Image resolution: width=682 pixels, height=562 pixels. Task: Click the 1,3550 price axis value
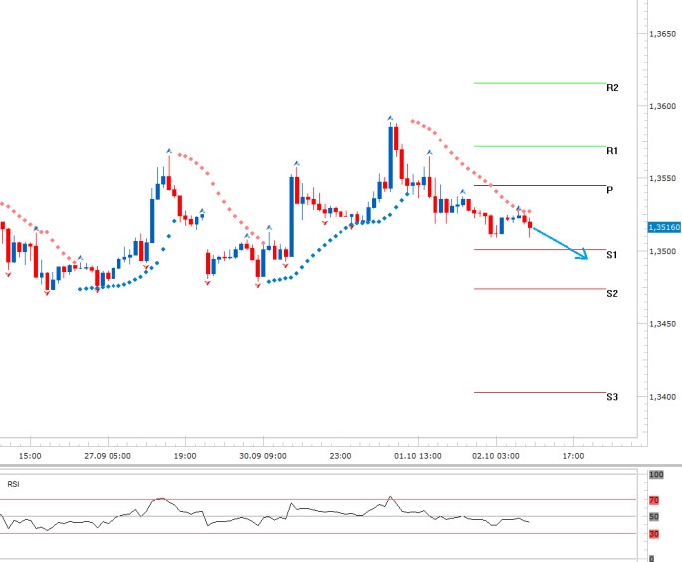(x=662, y=178)
